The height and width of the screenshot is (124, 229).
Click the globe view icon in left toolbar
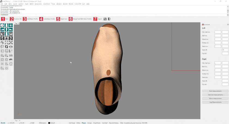point(2,25)
